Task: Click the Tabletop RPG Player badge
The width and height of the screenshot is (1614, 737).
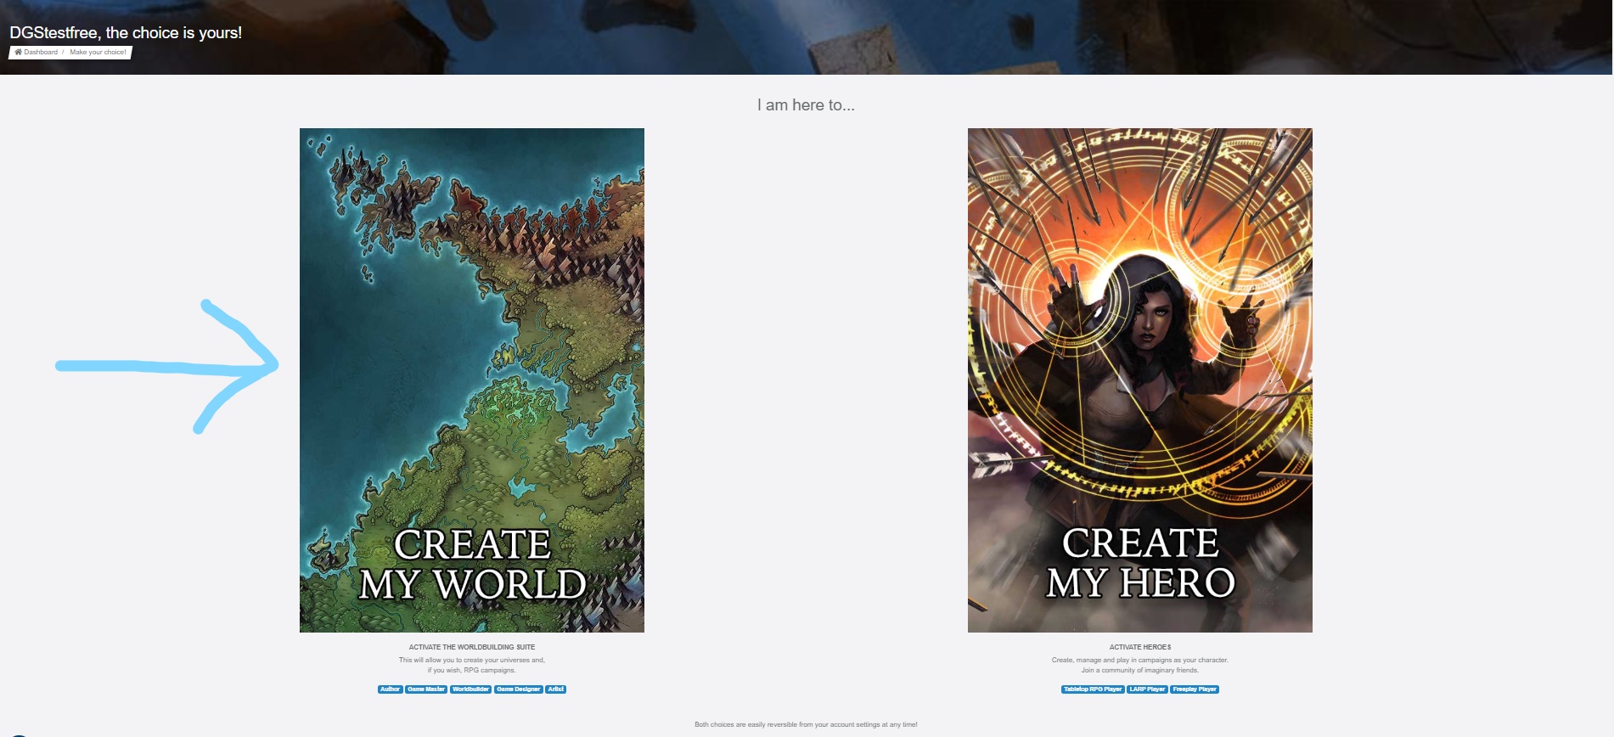Action: pos(1093,689)
